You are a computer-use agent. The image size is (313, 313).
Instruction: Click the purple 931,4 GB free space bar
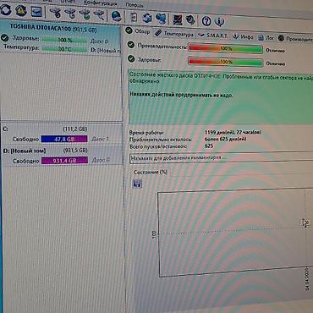point(64,161)
